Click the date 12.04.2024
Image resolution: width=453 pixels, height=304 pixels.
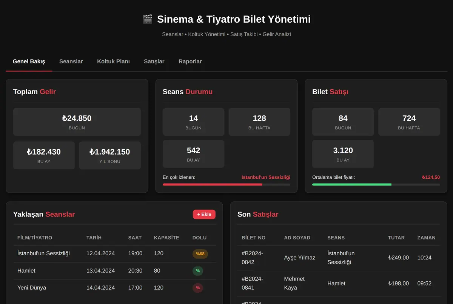[100, 253]
